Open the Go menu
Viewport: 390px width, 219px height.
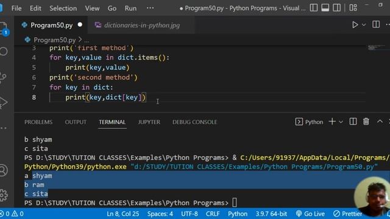tap(112, 8)
